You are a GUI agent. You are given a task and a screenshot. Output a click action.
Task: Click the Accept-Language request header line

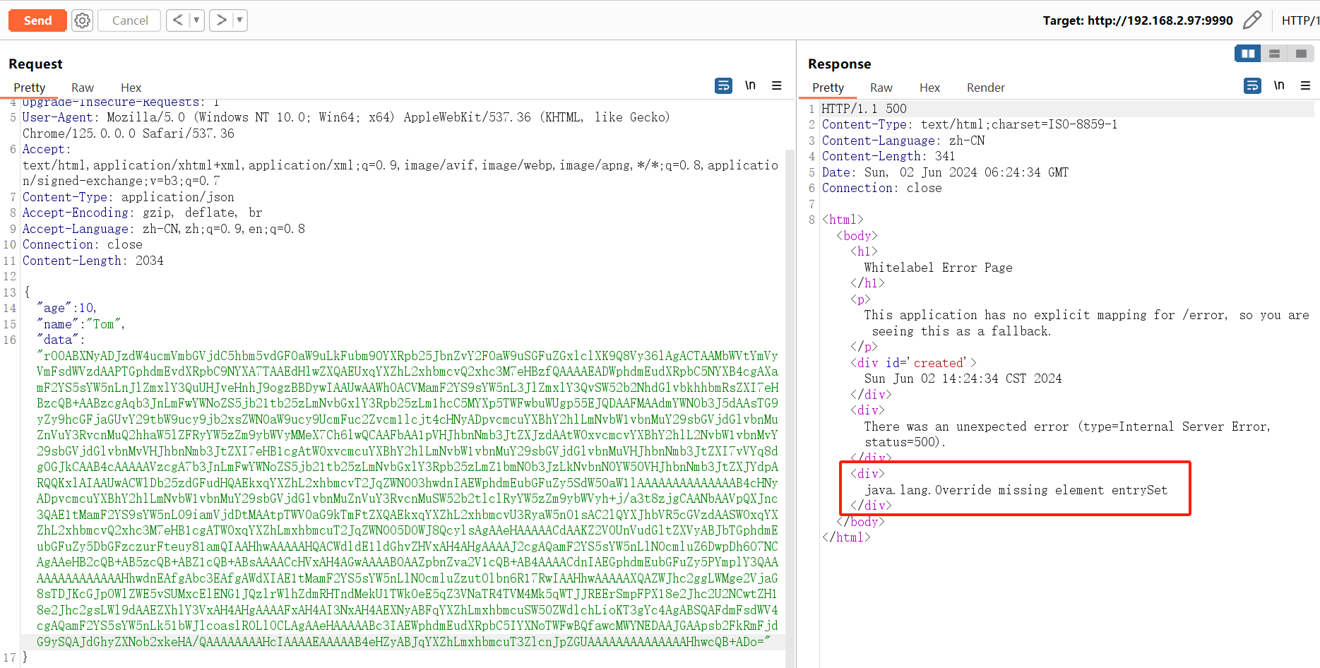click(x=164, y=229)
